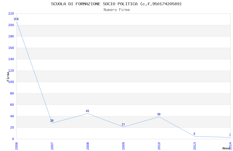Select the data label 5 at 2013
The width and height of the screenshot is (233, 151).
[x=194, y=134]
